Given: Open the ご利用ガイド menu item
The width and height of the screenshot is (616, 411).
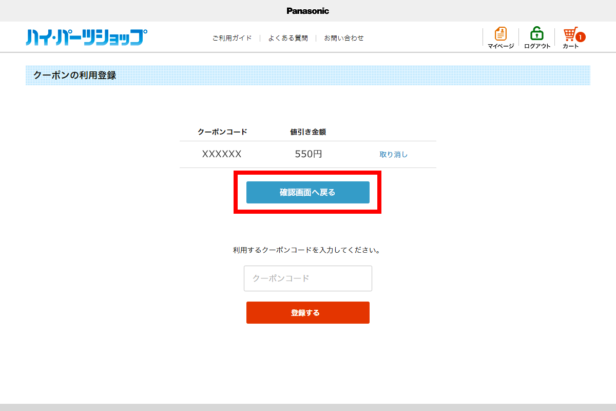Looking at the screenshot, I should point(232,38).
